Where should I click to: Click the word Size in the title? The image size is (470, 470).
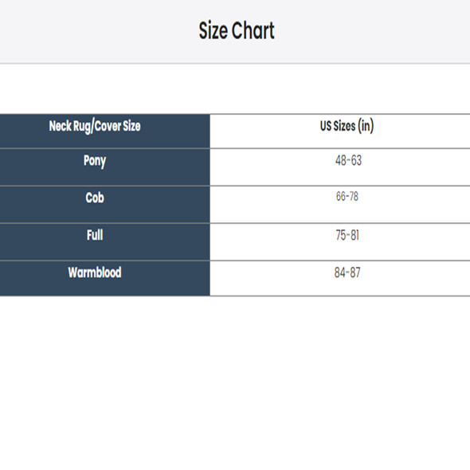click(213, 30)
